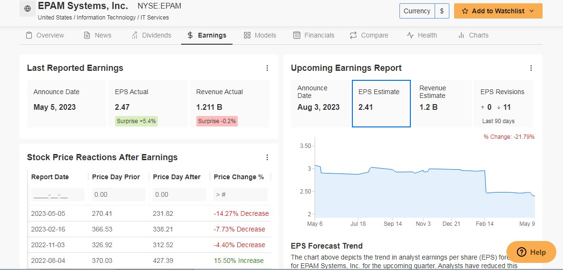Click the Price Day Prior filter field
563x270 pixels.
pyautogui.click(x=118, y=194)
